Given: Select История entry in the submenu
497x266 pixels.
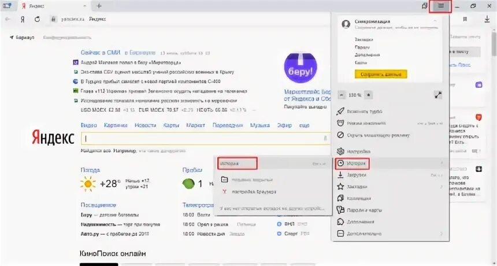Looking at the screenshot, I should point(273,164).
